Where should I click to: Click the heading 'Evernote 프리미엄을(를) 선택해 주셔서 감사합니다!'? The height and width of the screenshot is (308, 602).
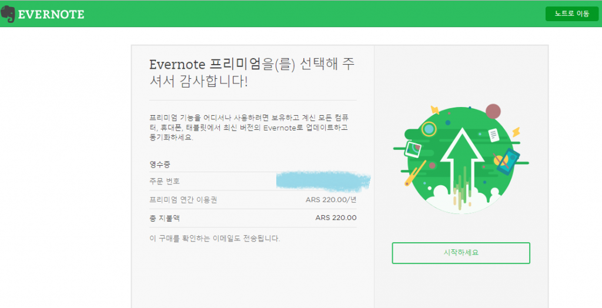tap(252, 73)
